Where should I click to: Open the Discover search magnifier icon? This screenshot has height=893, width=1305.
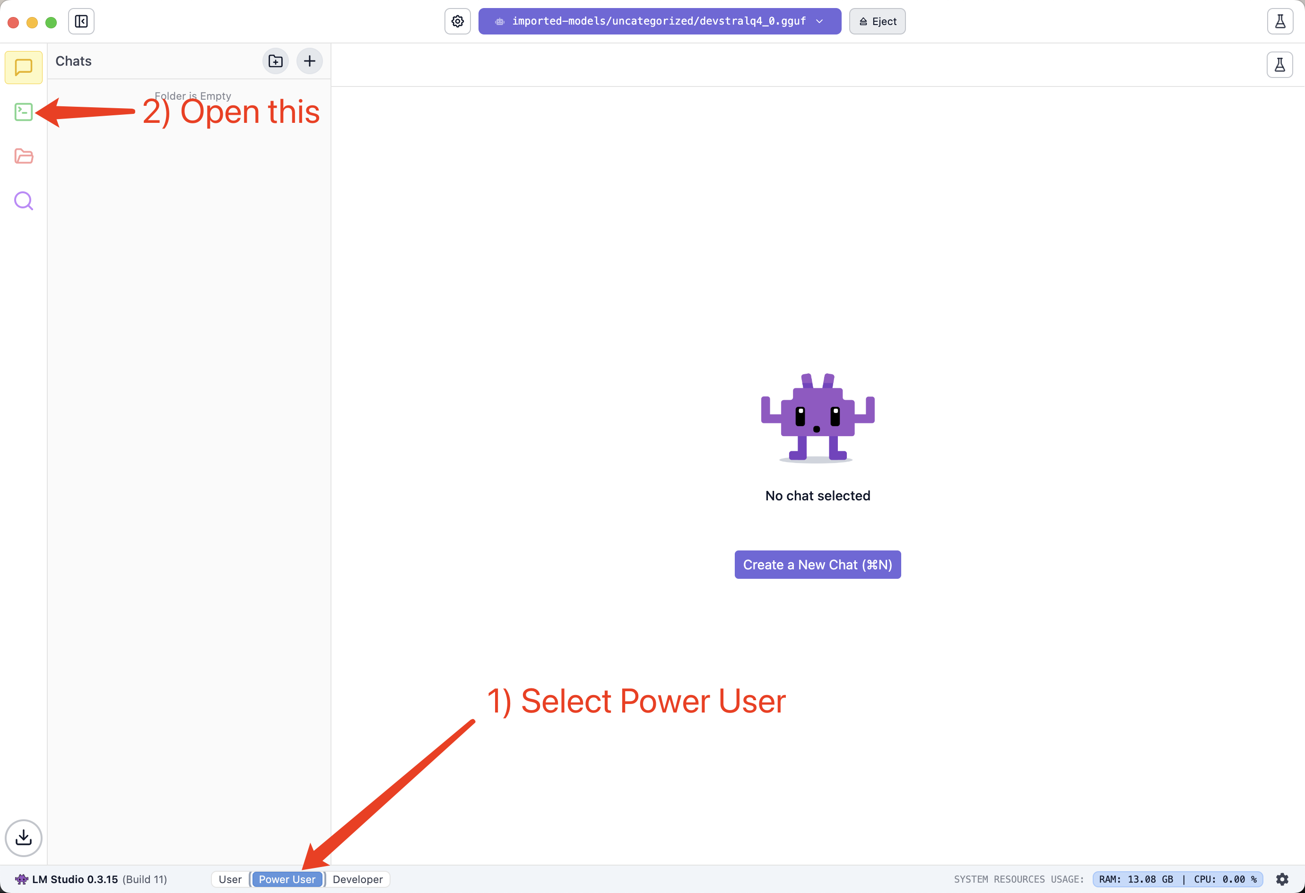coord(24,200)
